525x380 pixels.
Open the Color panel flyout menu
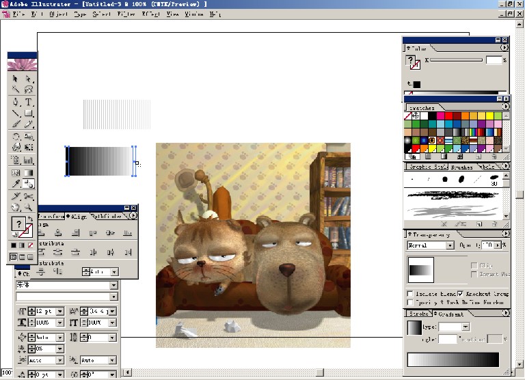pyautogui.click(x=504, y=48)
